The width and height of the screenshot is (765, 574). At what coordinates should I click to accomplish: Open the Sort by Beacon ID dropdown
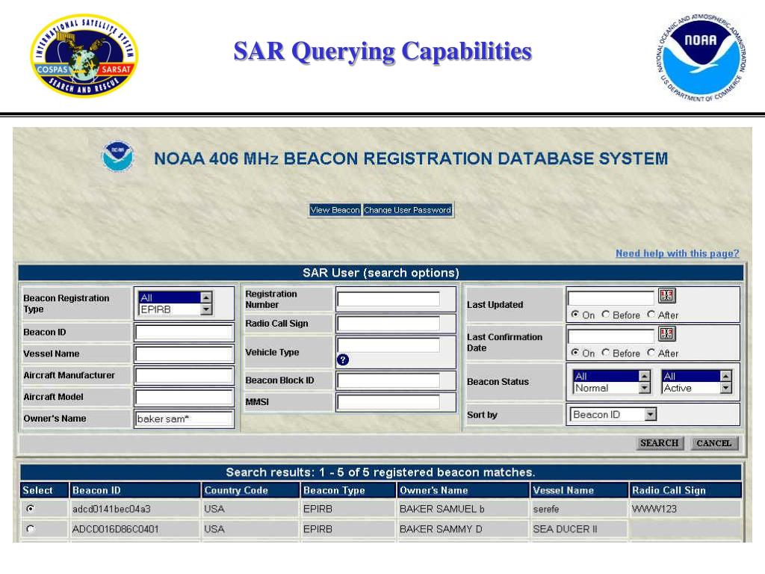pos(650,414)
